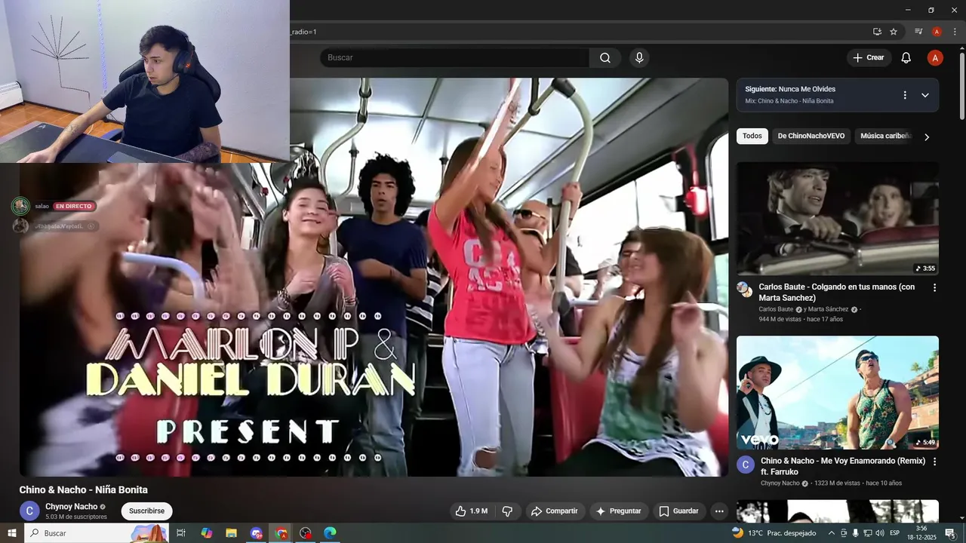Open Chrome profile avatar
This screenshot has height=543, width=966.
tap(937, 32)
